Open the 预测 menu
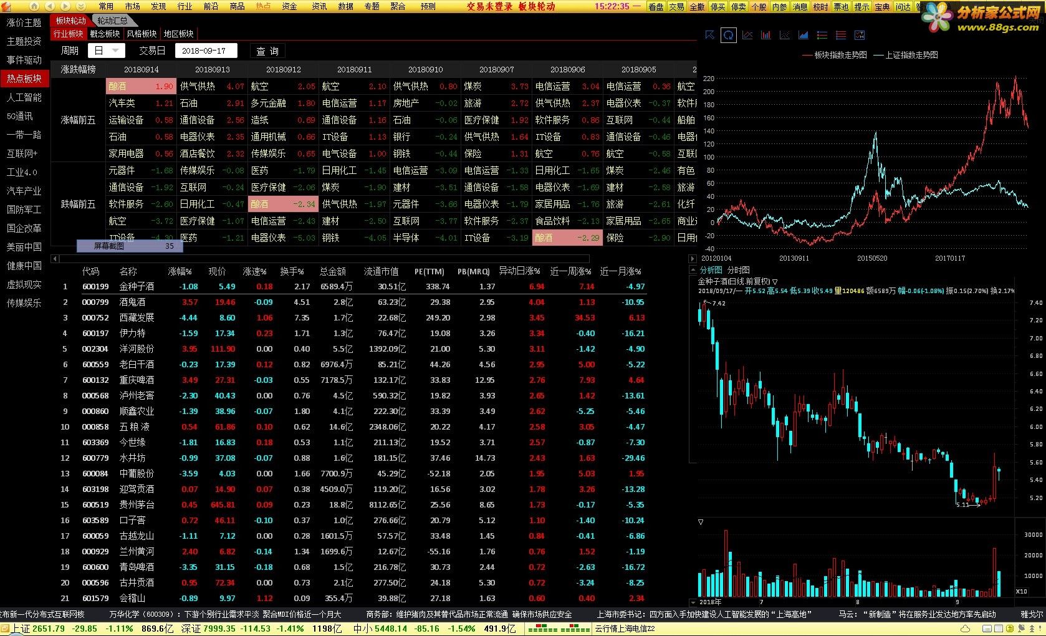This screenshot has height=636, width=1046. click(428, 6)
